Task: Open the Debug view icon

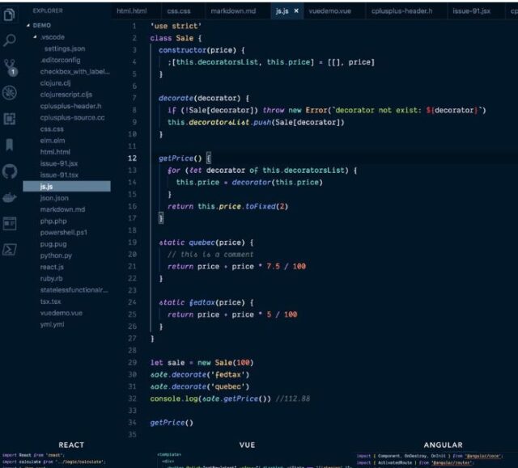Action: (10, 92)
